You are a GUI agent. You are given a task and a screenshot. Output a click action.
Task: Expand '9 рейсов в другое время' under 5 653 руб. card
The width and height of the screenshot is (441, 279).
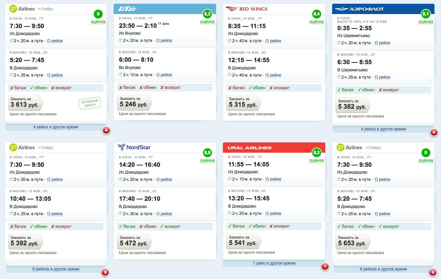point(383,269)
